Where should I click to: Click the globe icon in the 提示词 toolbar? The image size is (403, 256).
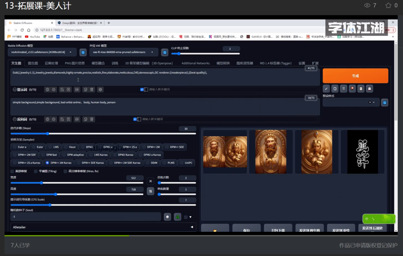(x=47, y=90)
